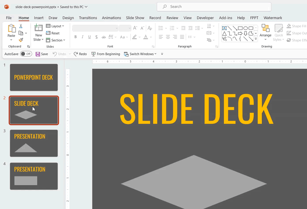The image size is (307, 209).
Task: Select the Triangle shape in gallery
Action: tap(224, 33)
